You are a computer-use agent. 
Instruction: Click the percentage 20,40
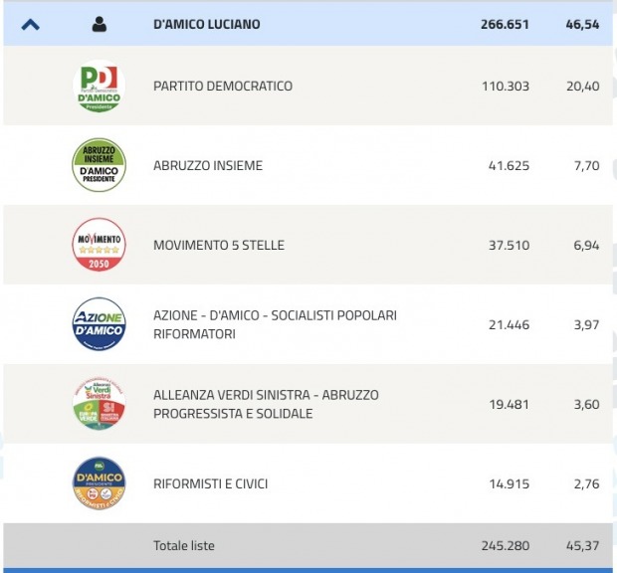[583, 87]
